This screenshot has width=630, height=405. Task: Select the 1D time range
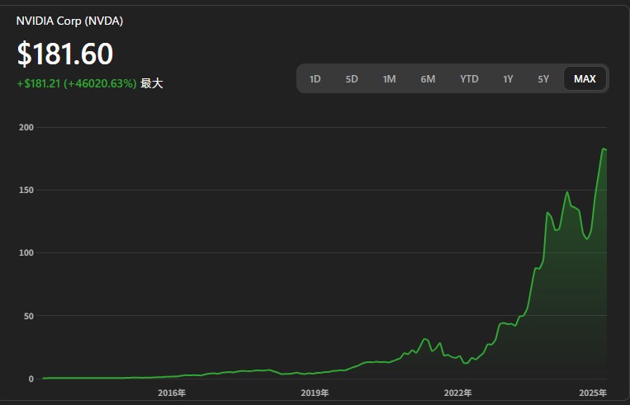point(315,79)
